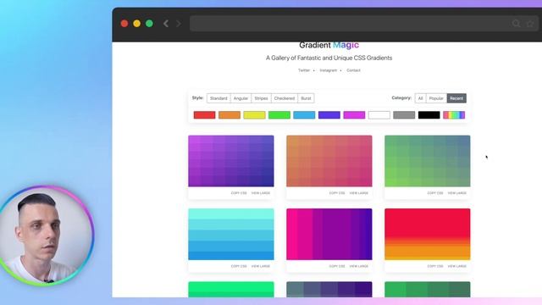The width and height of the screenshot is (542, 305).
Task: Open the orange-pink checkered gradient thumbnail
Action: coord(329,161)
